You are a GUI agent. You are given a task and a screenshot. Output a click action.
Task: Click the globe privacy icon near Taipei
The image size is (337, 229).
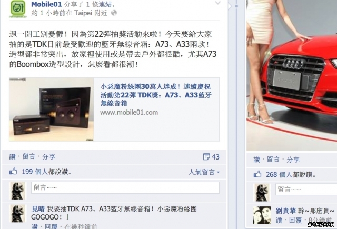pos(114,13)
